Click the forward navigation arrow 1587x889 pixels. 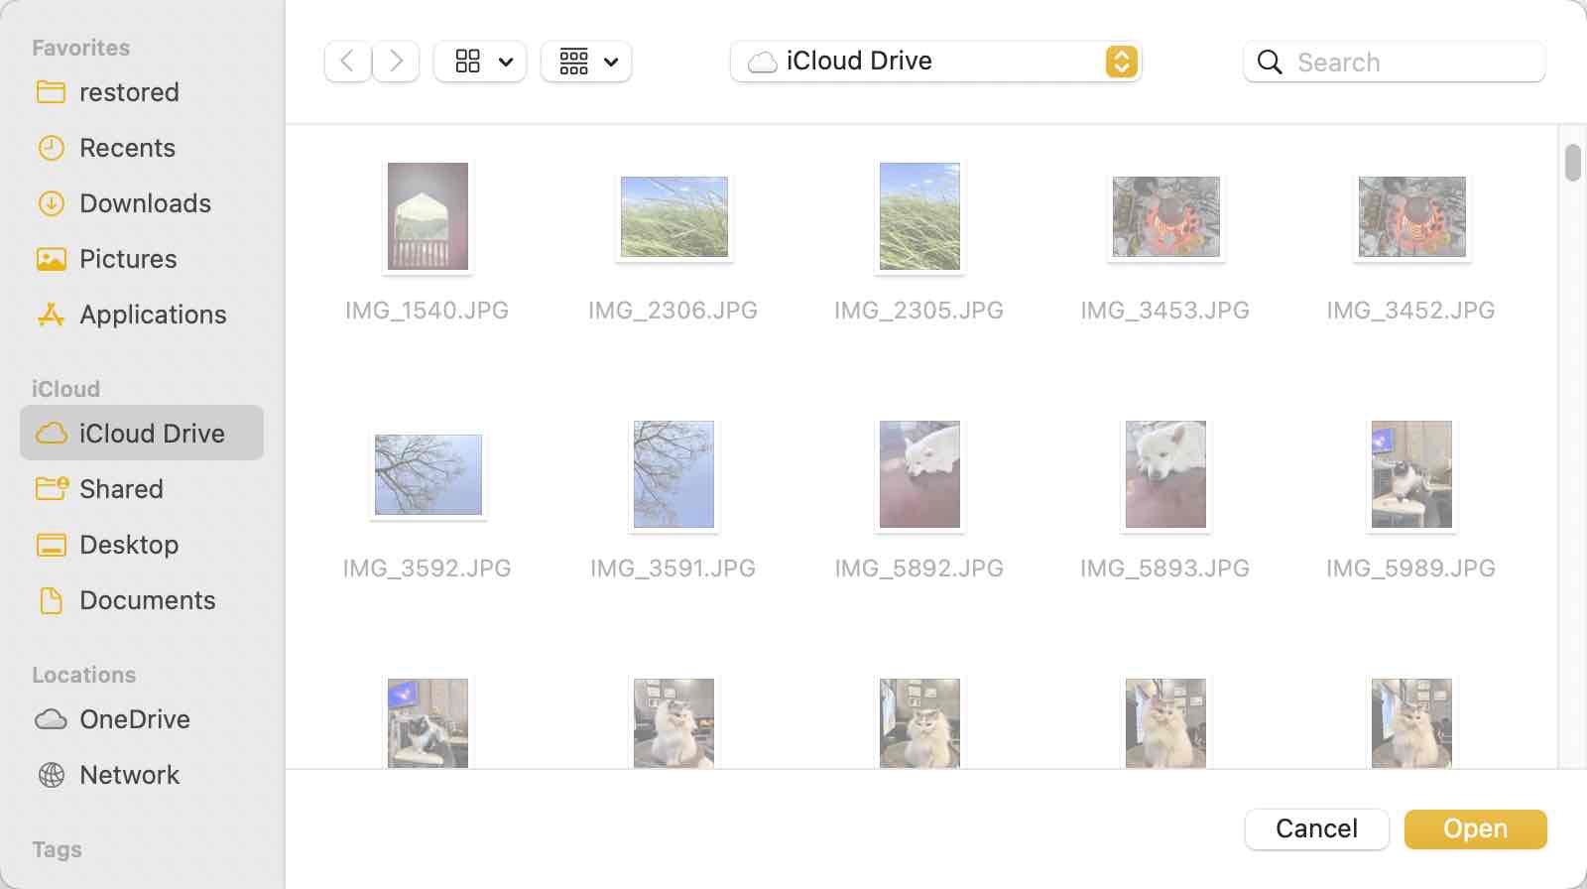coord(396,62)
